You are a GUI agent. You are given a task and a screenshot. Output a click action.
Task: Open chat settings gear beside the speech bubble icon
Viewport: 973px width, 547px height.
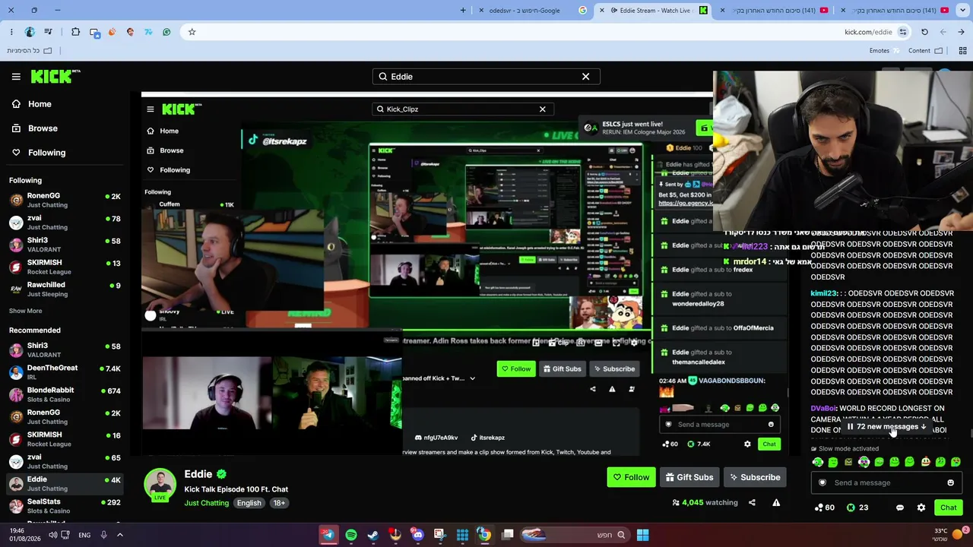pyautogui.click(x=921, y=507)
